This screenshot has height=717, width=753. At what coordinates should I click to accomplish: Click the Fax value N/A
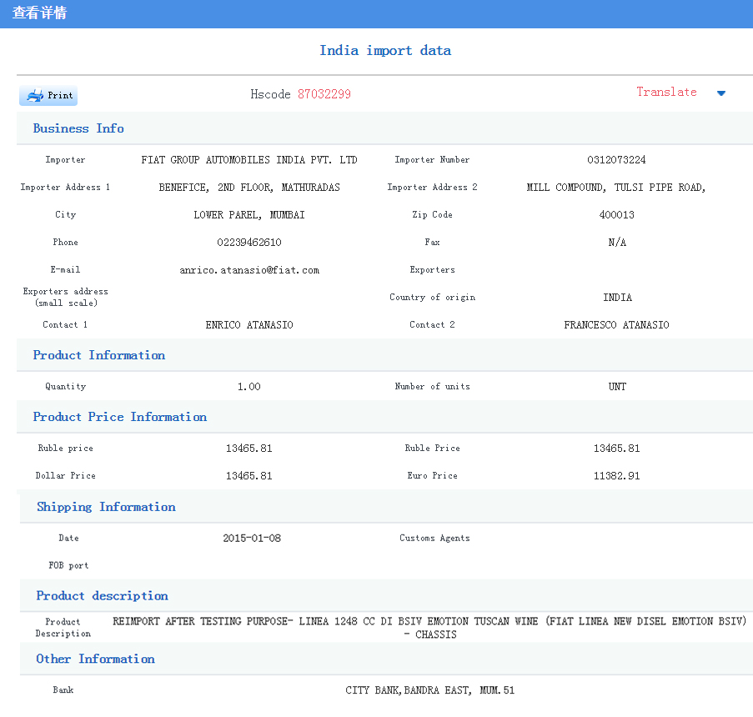(617, 242)
